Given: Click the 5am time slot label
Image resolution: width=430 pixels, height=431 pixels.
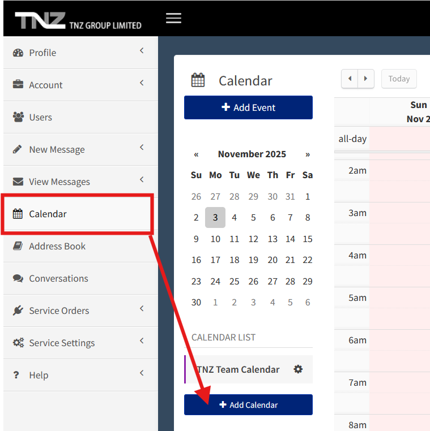Looking at the screenshot, I should click(x=357, y=298).
